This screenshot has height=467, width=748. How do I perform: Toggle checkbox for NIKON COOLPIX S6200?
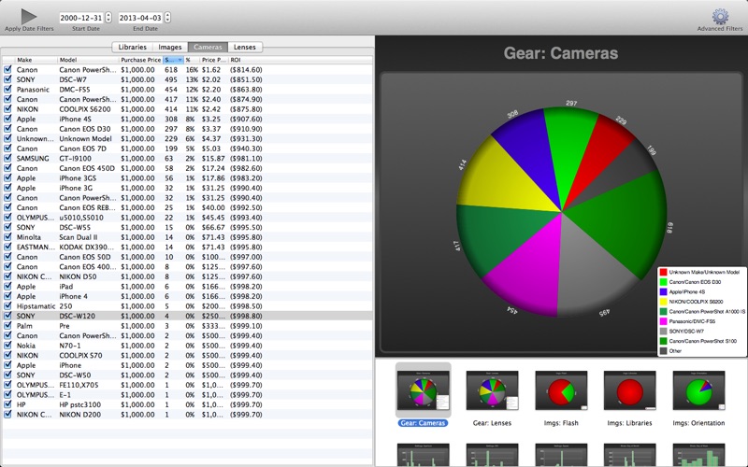coord(7,108)
